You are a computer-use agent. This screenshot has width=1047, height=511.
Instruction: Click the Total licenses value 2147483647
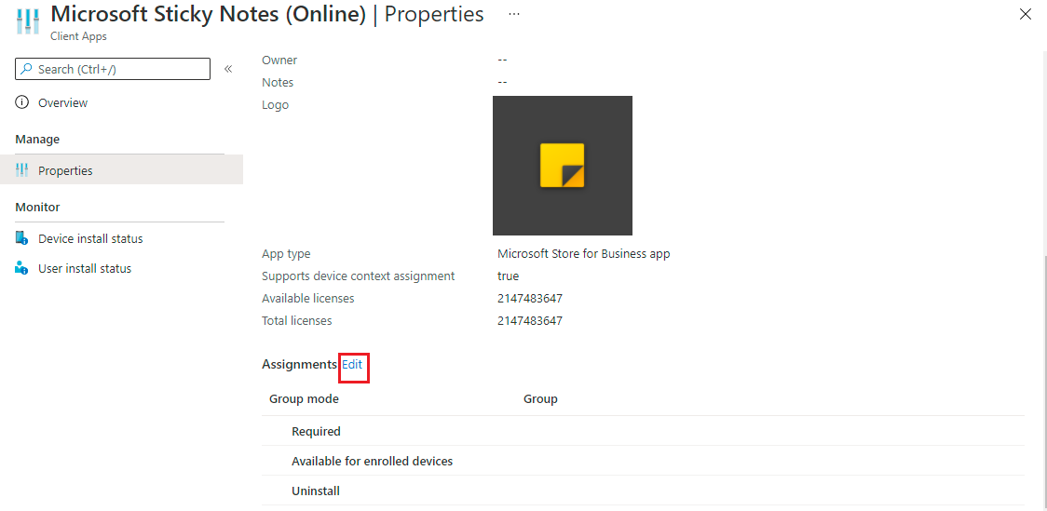point(530,321)
